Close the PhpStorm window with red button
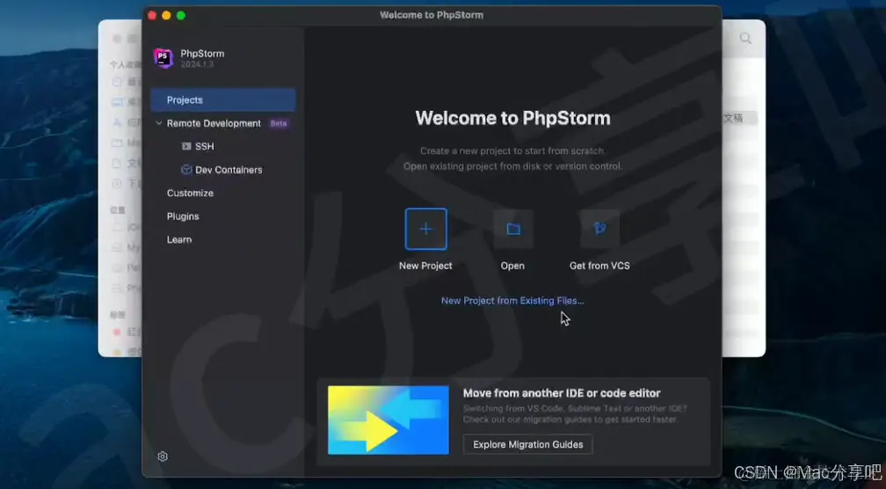 152,15
